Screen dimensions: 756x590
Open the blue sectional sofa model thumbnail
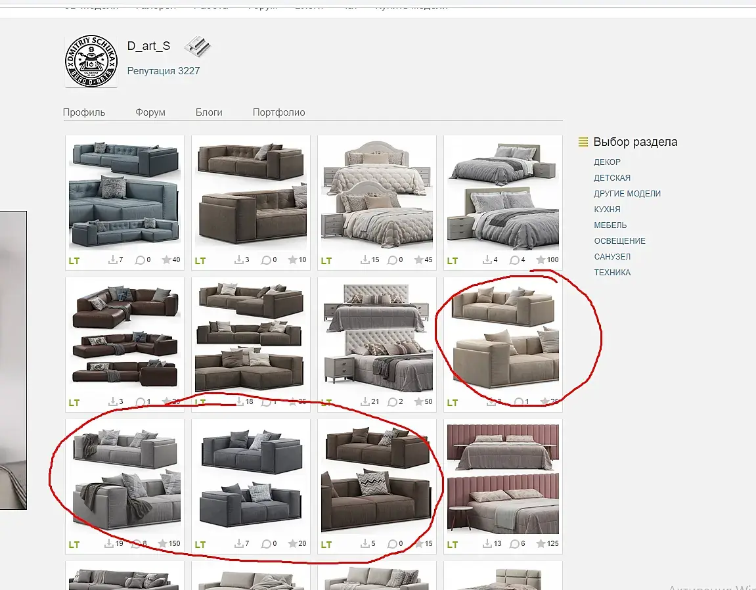point(125,194)
